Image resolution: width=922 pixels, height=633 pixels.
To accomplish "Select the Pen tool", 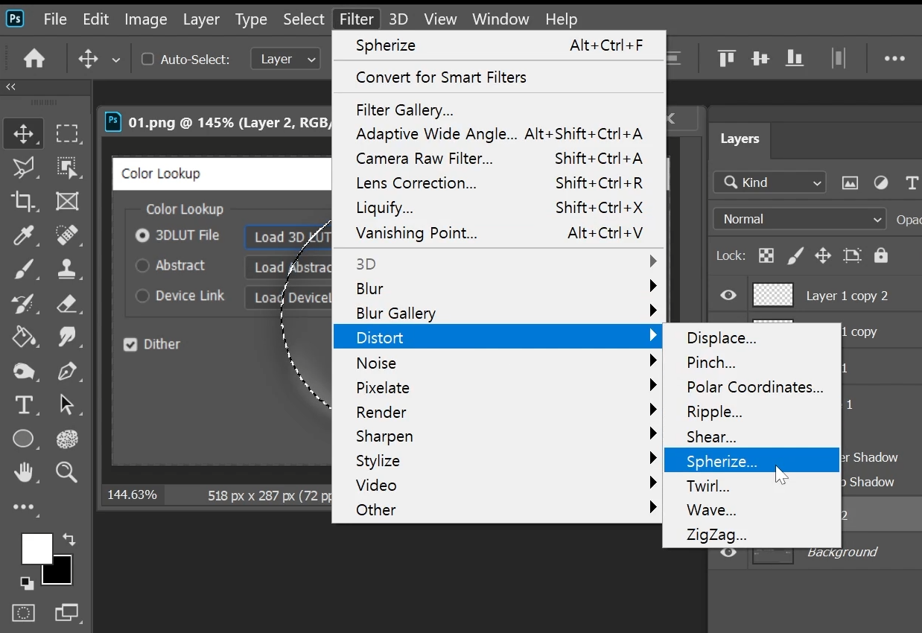I will pyautogui.click(x=67, y=371).
